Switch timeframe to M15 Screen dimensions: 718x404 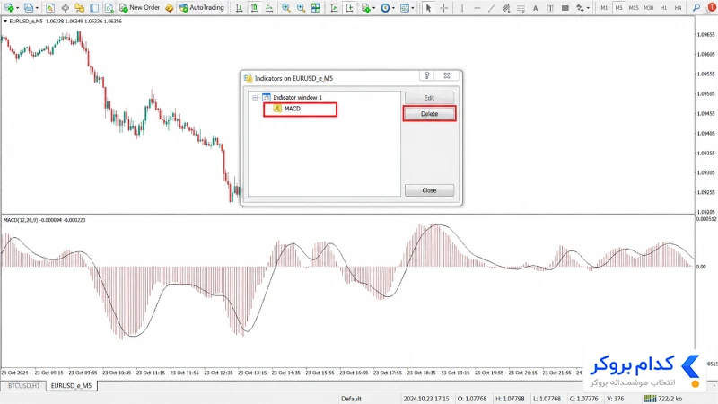click(x=634, y=8)
